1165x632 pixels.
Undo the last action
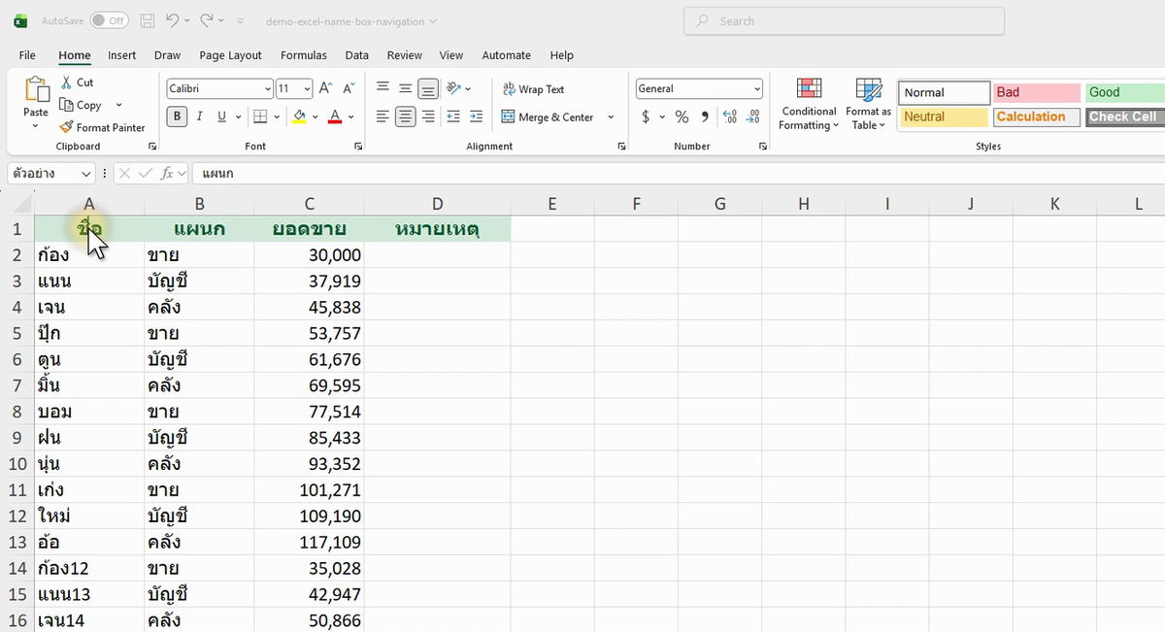[173, 20]
